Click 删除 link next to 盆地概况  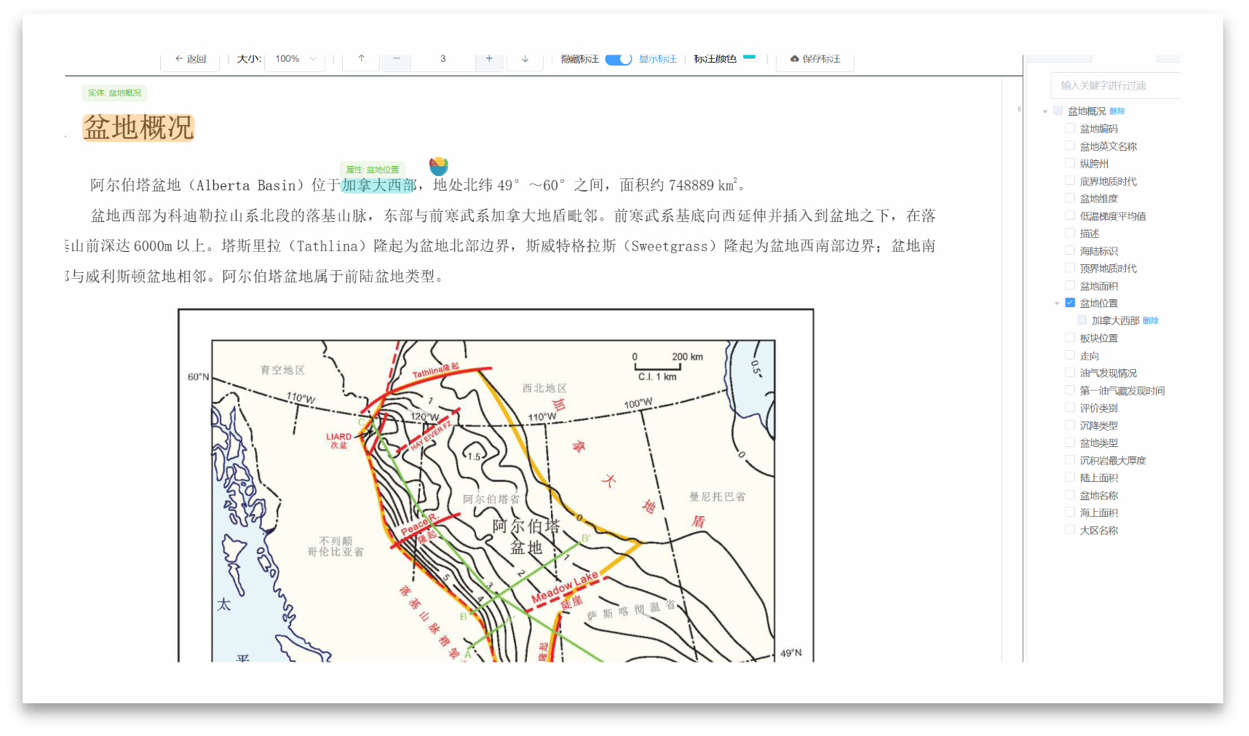(x=1117, y=111)
